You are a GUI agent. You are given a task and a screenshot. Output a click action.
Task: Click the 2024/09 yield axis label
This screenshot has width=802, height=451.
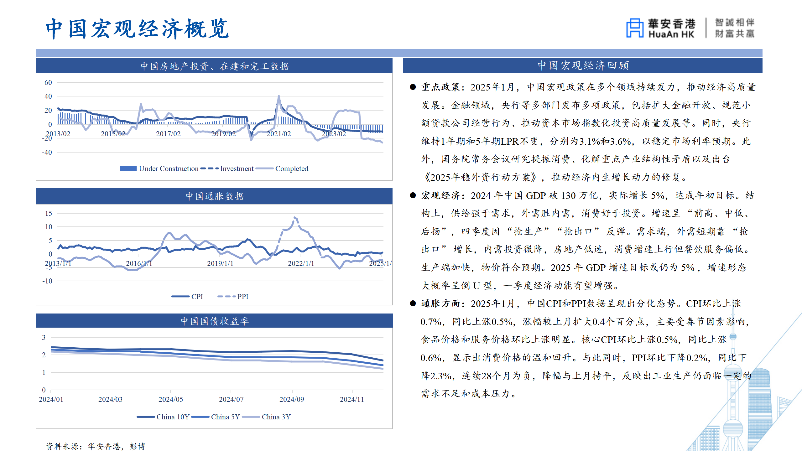292,399
